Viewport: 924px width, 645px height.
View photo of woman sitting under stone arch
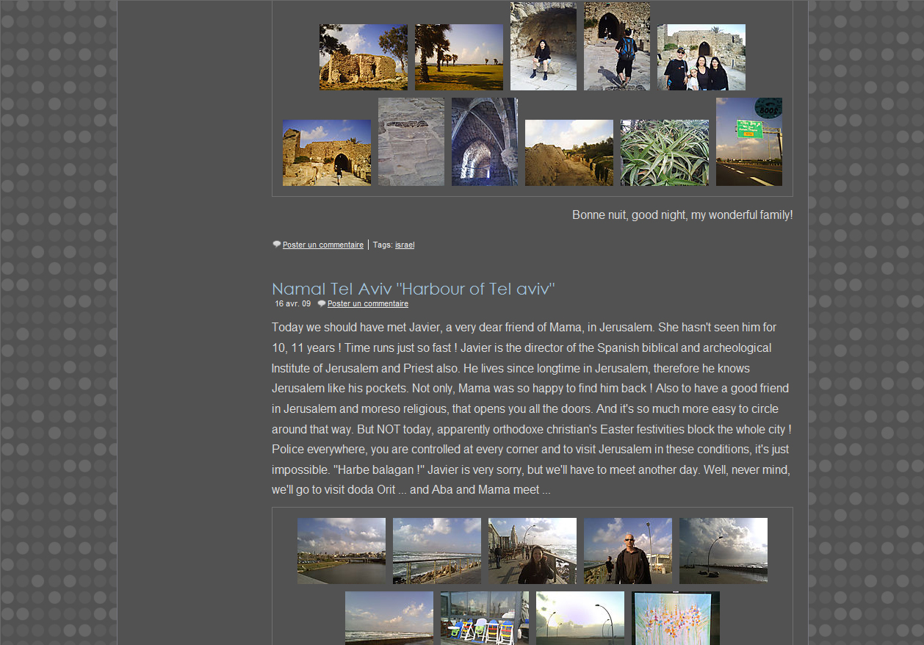coord(543,46)
